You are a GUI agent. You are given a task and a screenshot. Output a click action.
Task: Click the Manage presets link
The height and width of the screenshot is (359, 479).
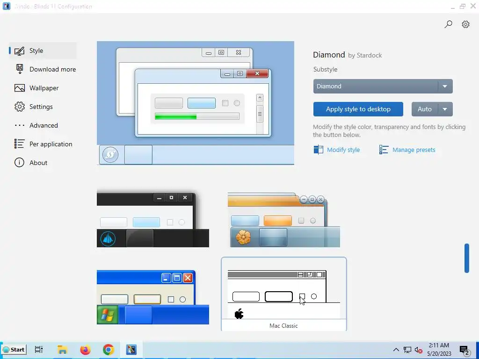pyautogui.click(x=414, y=150)
